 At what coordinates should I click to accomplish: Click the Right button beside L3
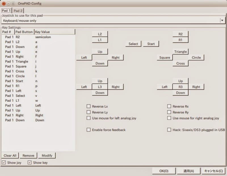(x=116, y=87)
